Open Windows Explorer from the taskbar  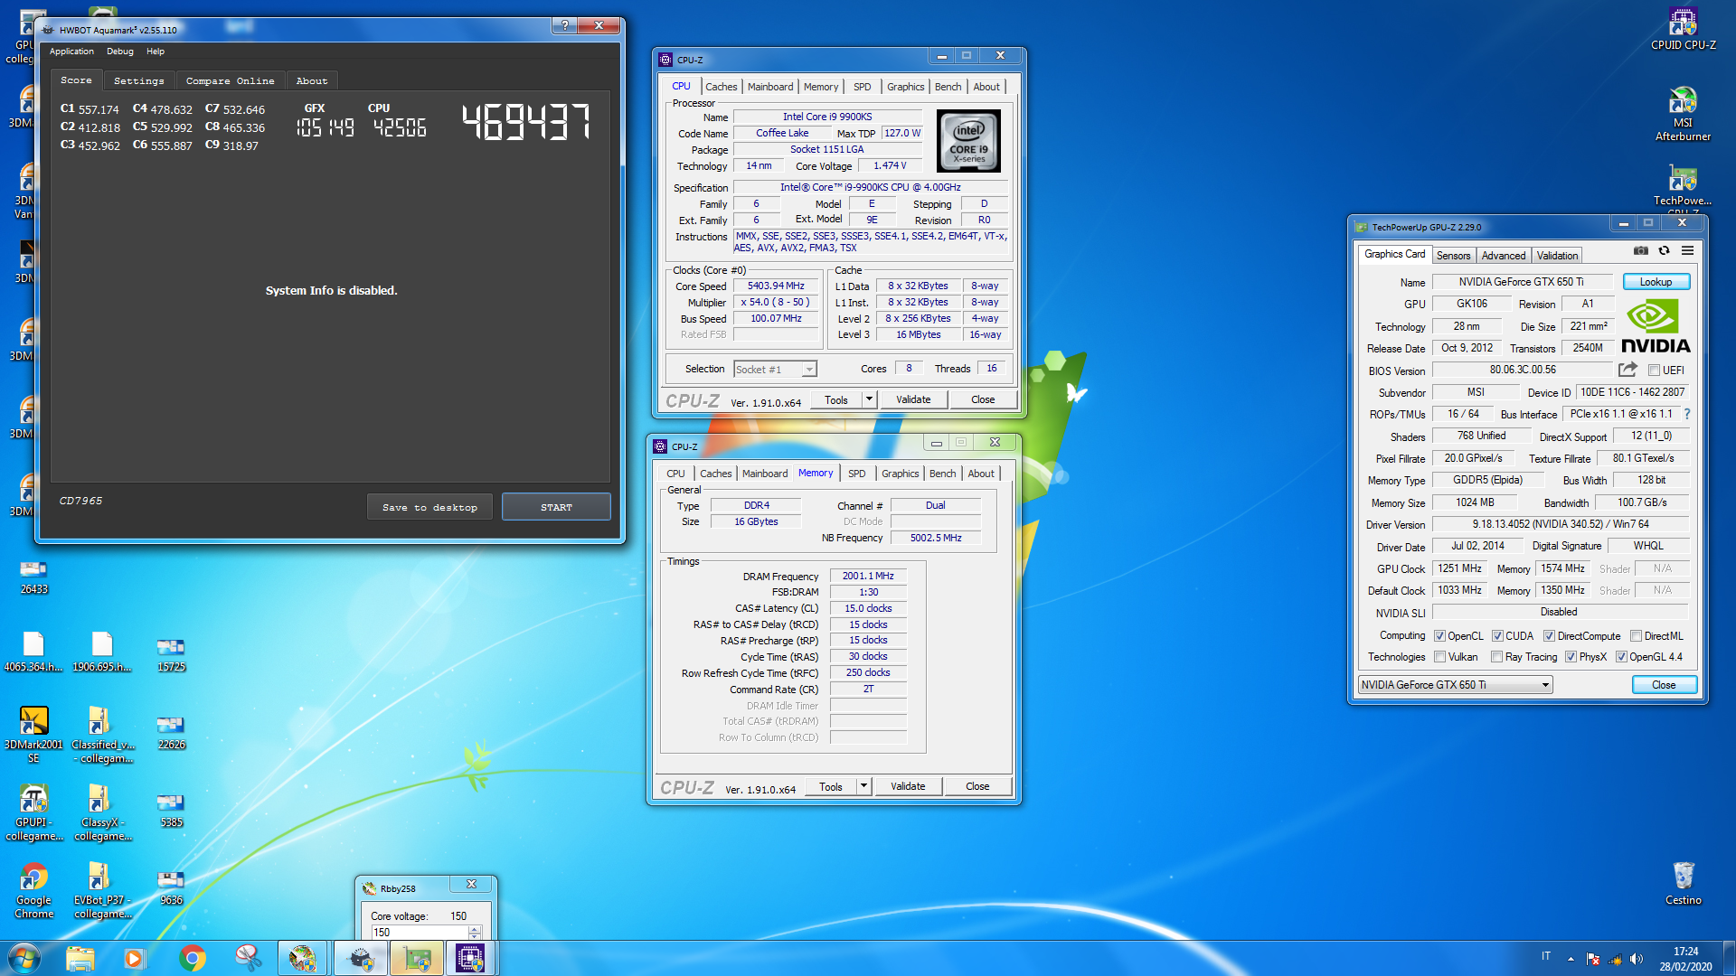click(80, 958)
